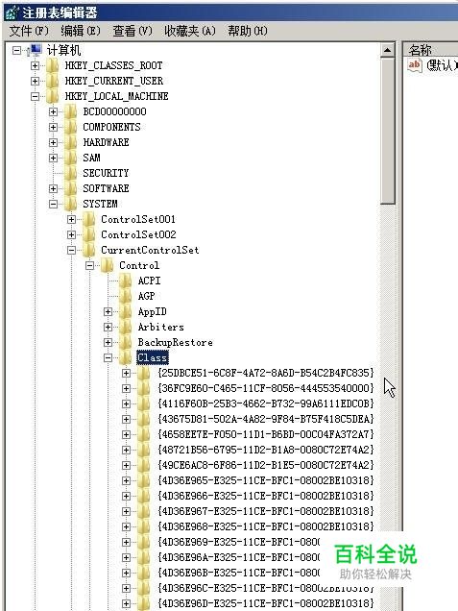This screenshot has width=458, height=611.
Task: Collapse the Class key
Action: click(108, 357)
